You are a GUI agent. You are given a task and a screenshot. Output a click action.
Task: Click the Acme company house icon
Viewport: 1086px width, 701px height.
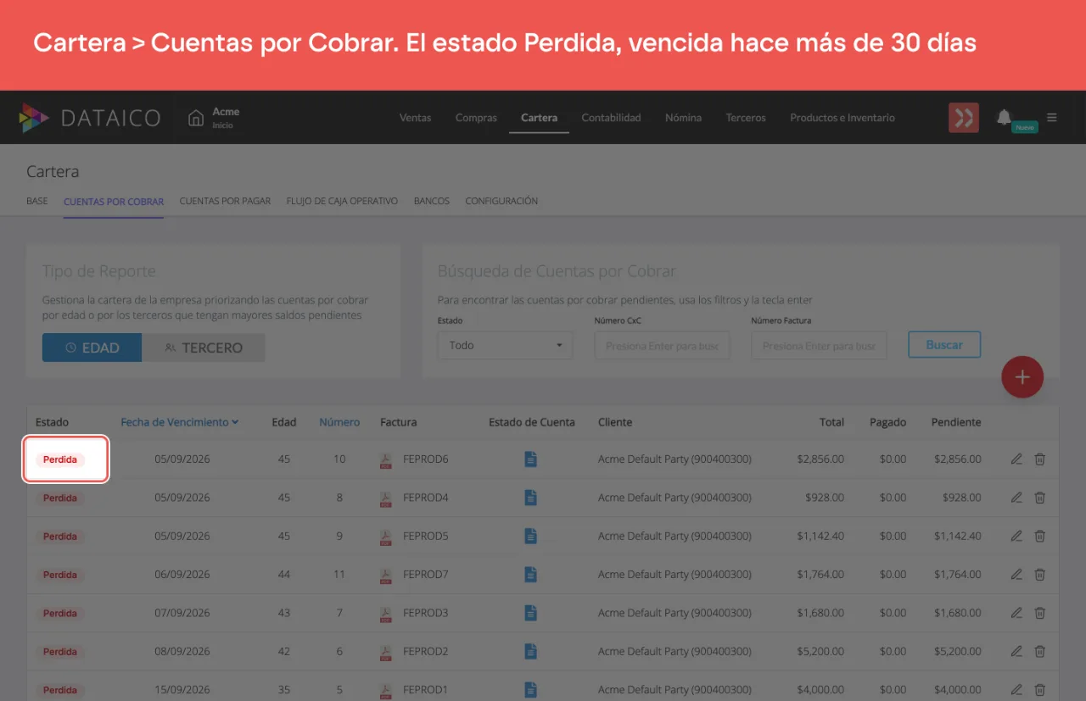196,117
